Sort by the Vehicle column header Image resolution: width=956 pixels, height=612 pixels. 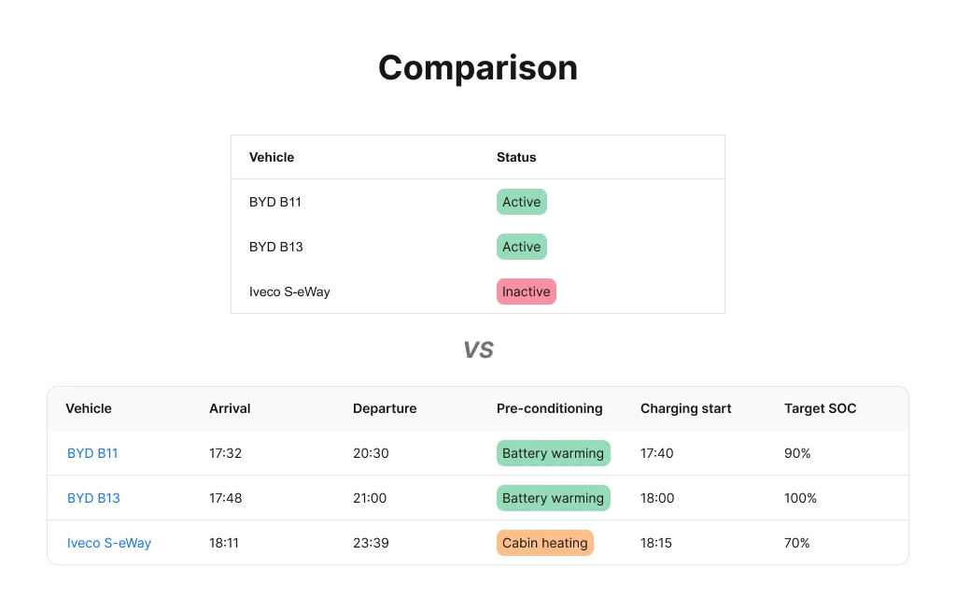pos(88,408)
